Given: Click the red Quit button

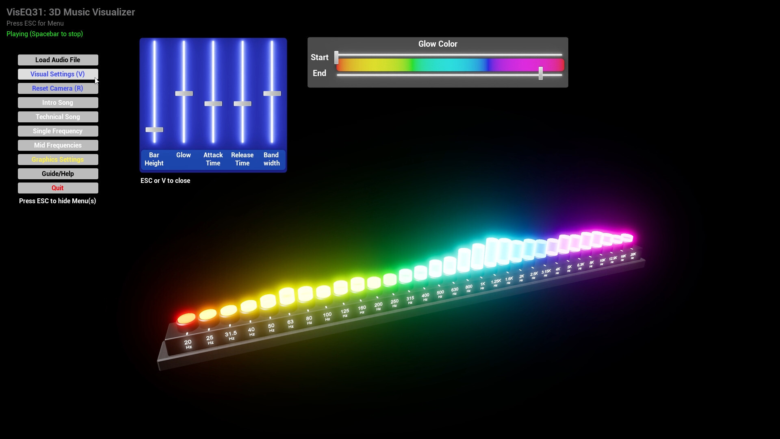Looking at the screenshot, I should (x=58, y=188).
